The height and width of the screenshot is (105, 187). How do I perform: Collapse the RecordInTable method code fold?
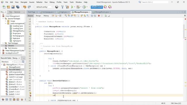pos(33,81)
